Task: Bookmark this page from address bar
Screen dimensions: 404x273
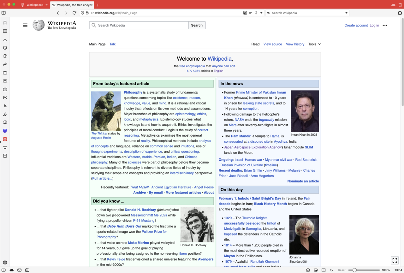Action: tap(256, 13)
